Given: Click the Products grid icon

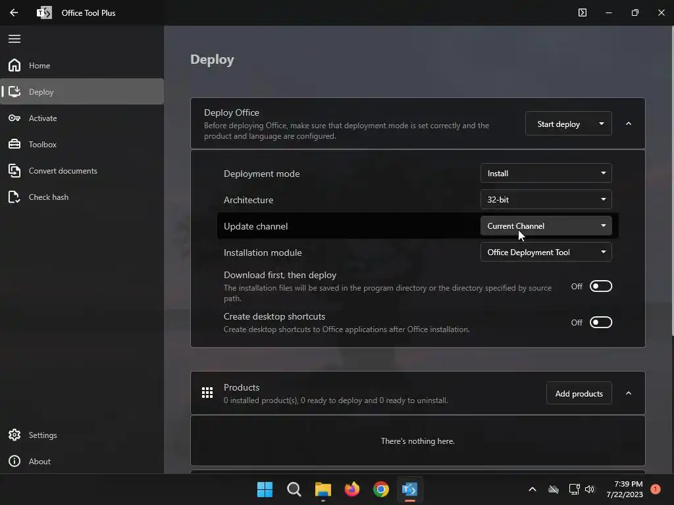Looking at the screenshot, I should point(207,393).
